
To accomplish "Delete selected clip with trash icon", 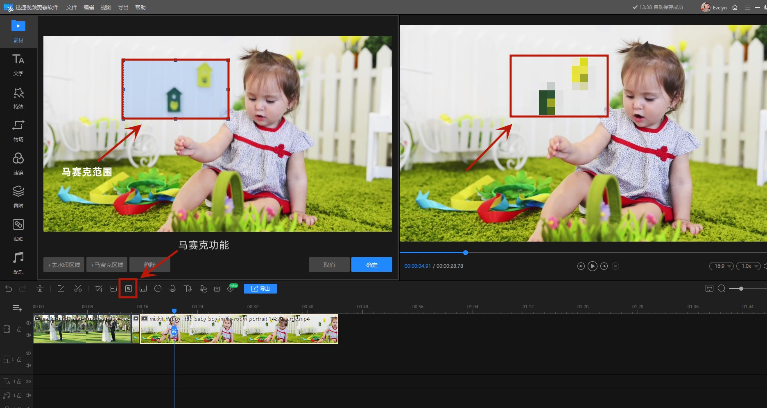I will pyautogui.click(x=40, y=289).
